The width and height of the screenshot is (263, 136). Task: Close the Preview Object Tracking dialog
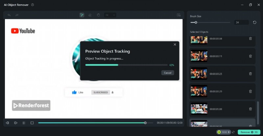(175, 45)
